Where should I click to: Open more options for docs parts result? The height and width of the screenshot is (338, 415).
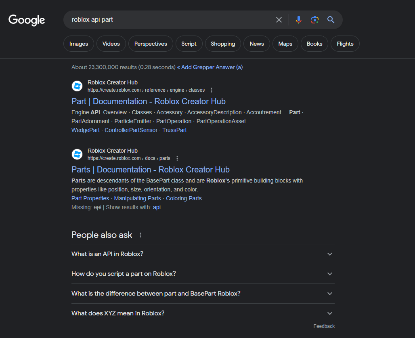(177, 158)
